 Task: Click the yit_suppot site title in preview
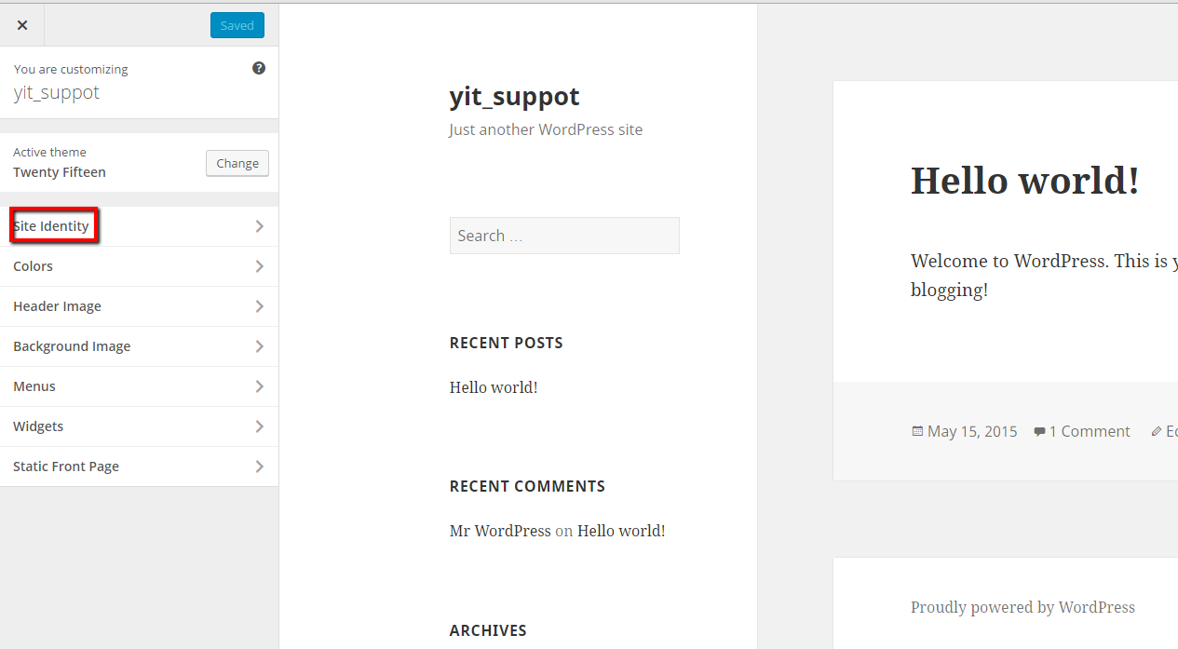click(x=514, y=97)
